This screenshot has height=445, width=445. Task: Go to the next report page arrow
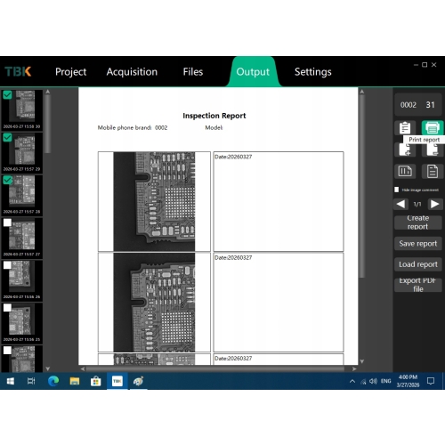(x=434, y=204)
